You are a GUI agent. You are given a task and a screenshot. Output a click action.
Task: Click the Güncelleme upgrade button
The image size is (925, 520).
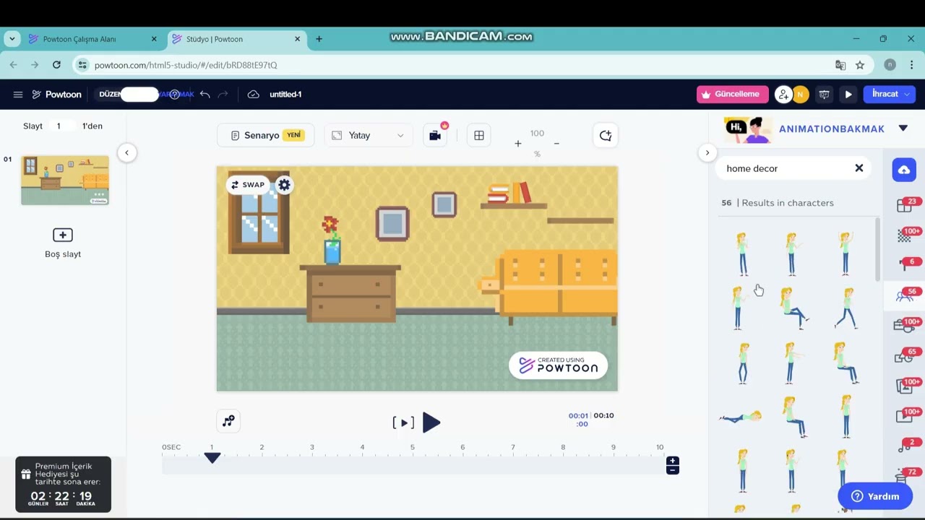click(733, 95)
